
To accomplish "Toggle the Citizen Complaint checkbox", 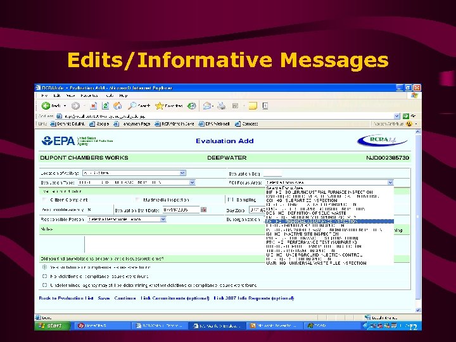I will pyautogui.click(x=44, y=199).
